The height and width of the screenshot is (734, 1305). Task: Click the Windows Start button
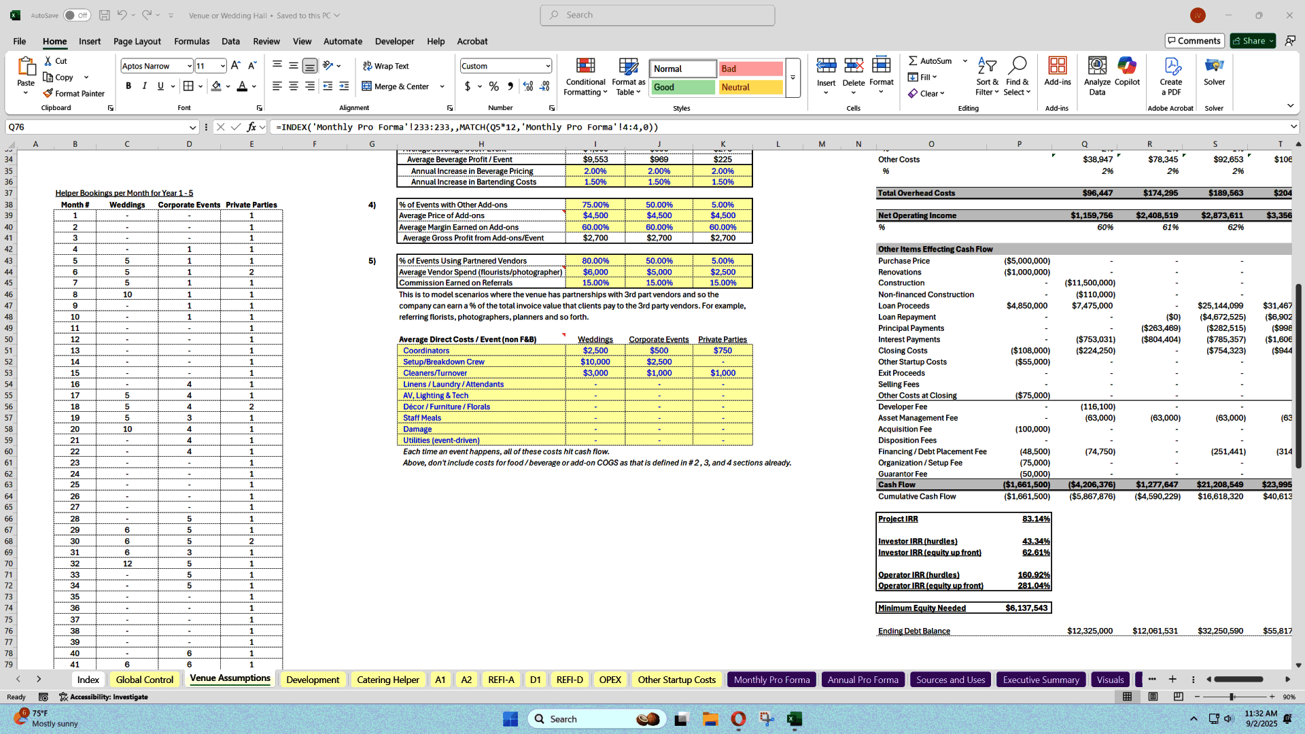coord(510,719)
